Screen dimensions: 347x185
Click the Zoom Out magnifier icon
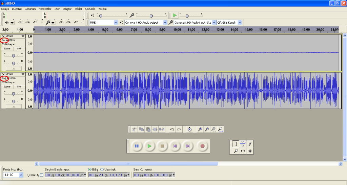point(207,130)
